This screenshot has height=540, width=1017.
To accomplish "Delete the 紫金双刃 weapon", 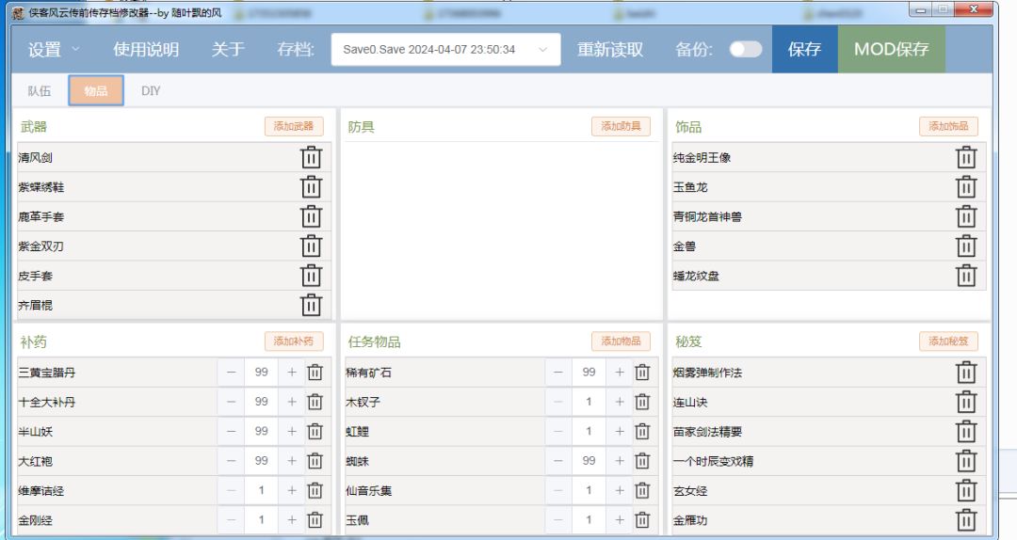I will pos(312,246).
